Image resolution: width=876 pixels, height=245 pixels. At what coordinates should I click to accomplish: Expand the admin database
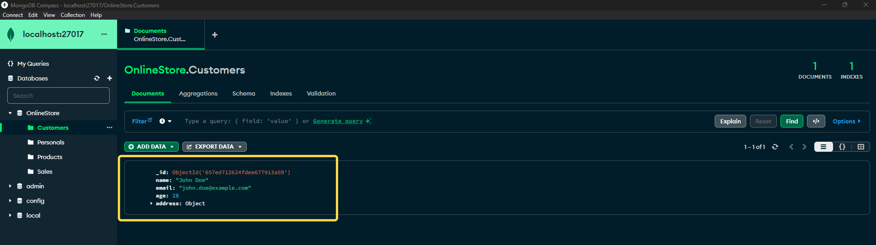coord(10,186)
